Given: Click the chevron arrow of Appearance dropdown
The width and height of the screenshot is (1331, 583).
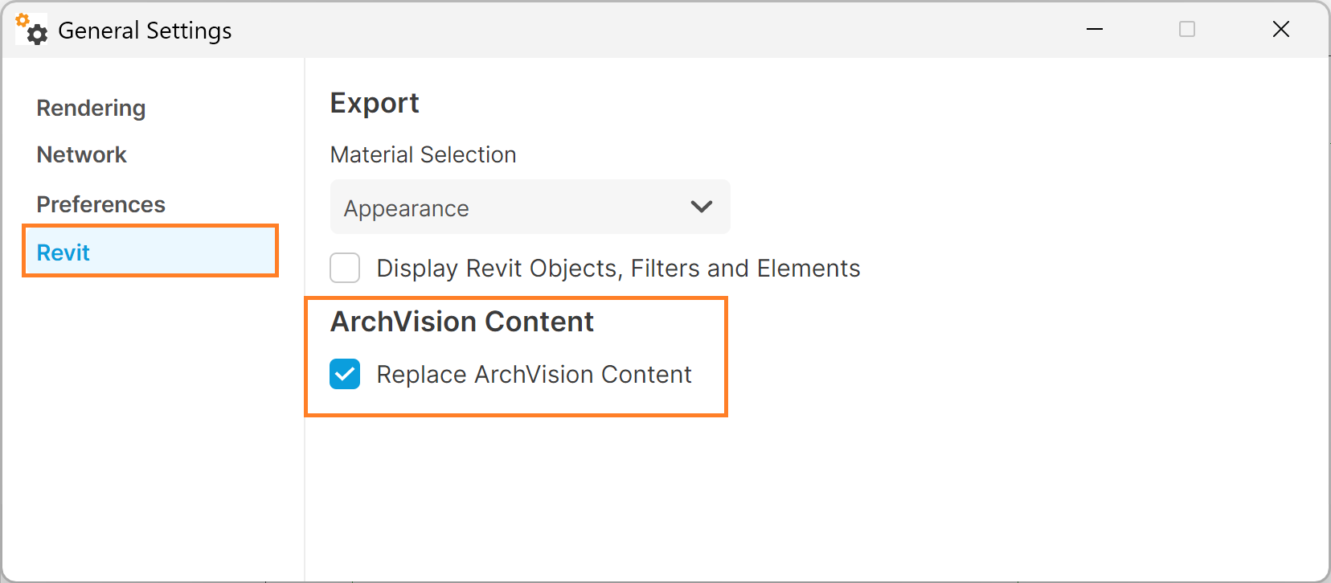Looking at the screenshot, I should pyautogui.click(x=702, y=207).
